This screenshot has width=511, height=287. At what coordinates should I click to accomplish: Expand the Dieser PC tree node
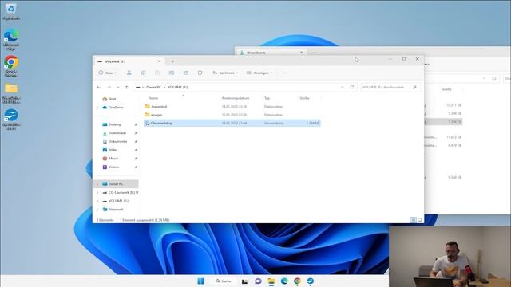[97, 184]
